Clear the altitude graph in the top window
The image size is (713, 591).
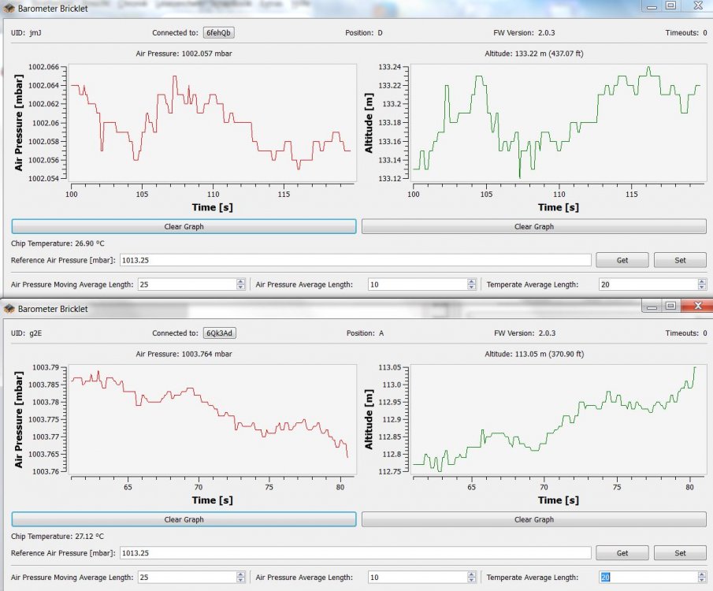[x=533, y=227]
